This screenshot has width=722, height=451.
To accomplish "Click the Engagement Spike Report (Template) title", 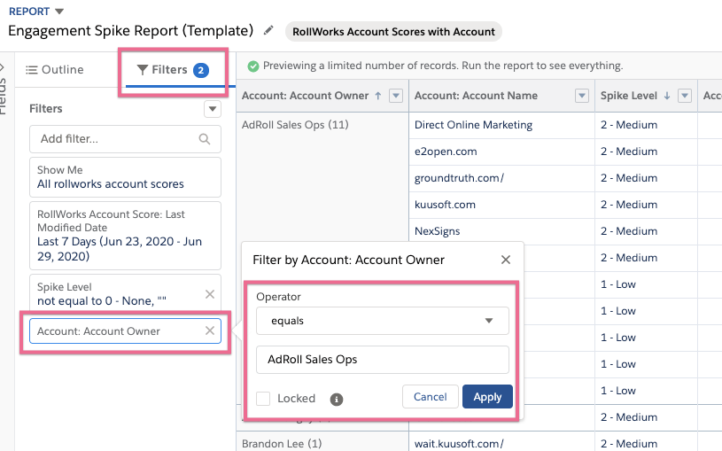I will (x=131, y=31).
